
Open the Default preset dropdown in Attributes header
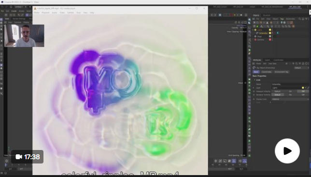tap(301, 68)
